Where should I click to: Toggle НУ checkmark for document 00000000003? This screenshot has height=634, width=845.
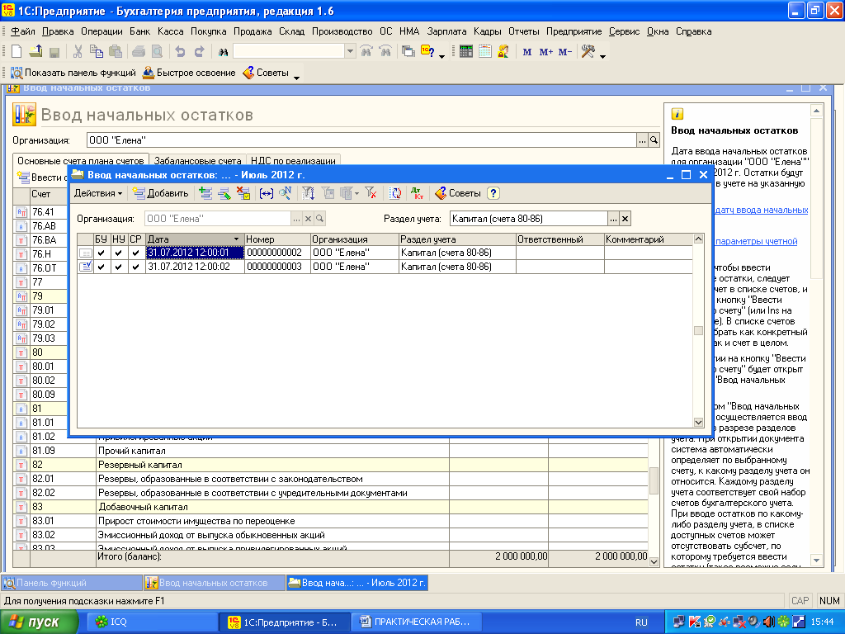click(x=119, y=267)
